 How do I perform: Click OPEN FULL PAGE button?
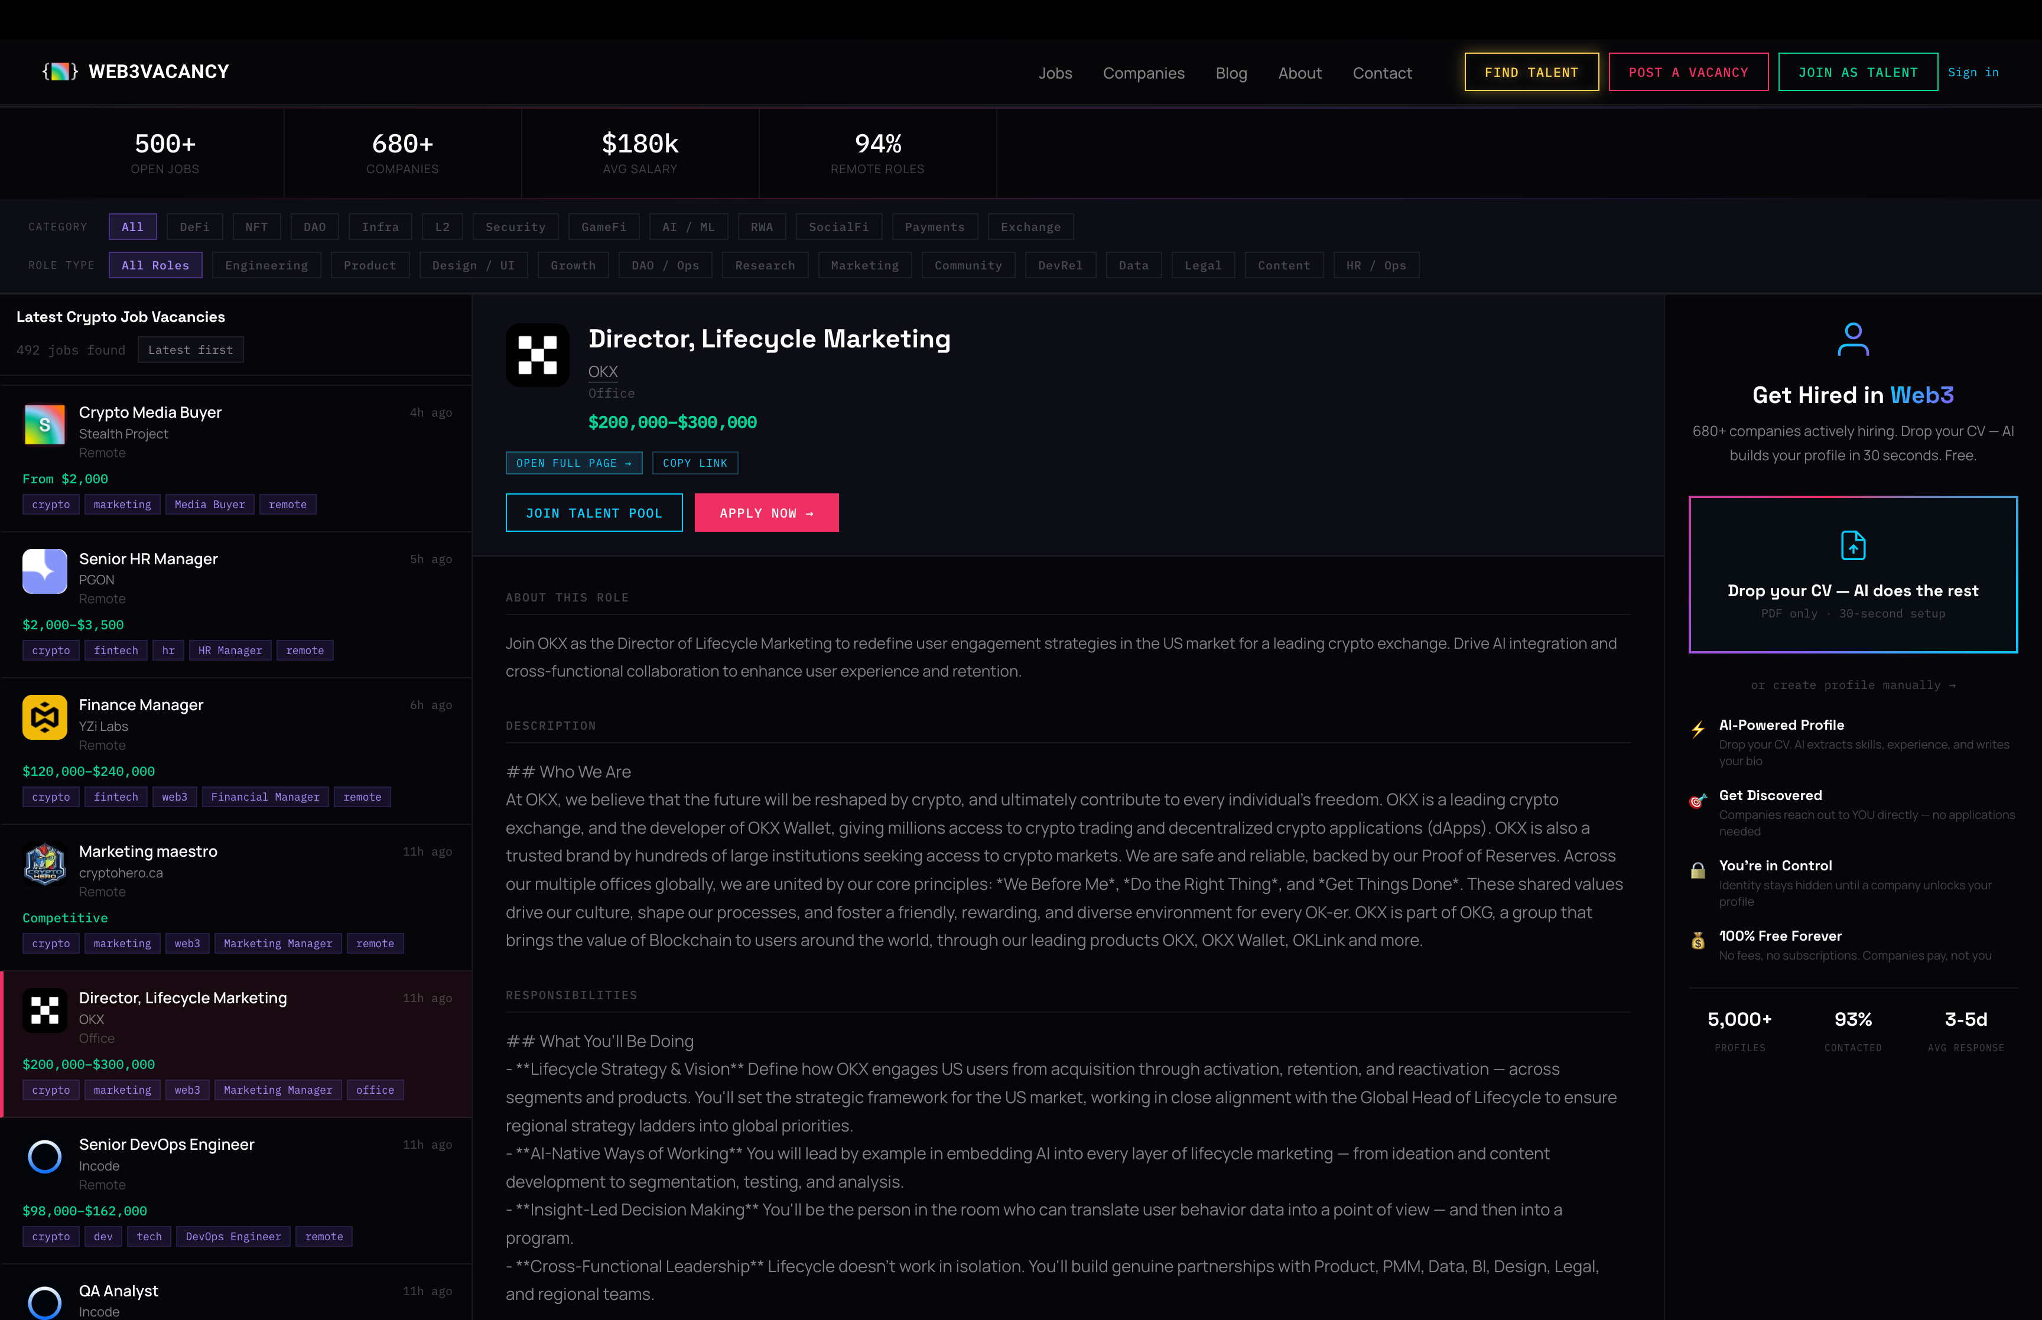point(573,463)
